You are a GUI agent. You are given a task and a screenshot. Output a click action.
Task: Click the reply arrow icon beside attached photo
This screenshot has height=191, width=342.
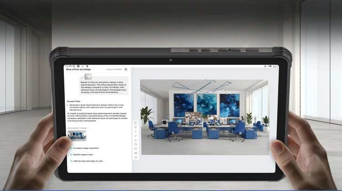click(82, 78)
